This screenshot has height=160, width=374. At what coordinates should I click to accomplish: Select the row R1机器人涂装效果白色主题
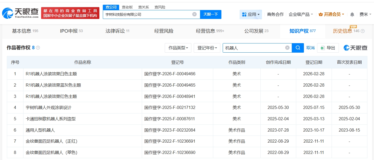(x=187, y=74)
